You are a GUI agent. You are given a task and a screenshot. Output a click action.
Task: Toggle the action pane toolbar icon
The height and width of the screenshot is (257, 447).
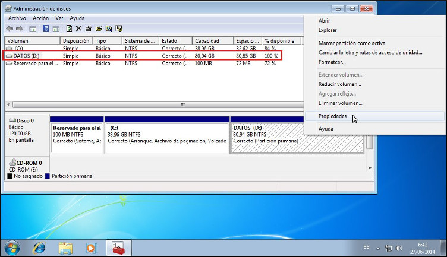click(x=56, y=28)
